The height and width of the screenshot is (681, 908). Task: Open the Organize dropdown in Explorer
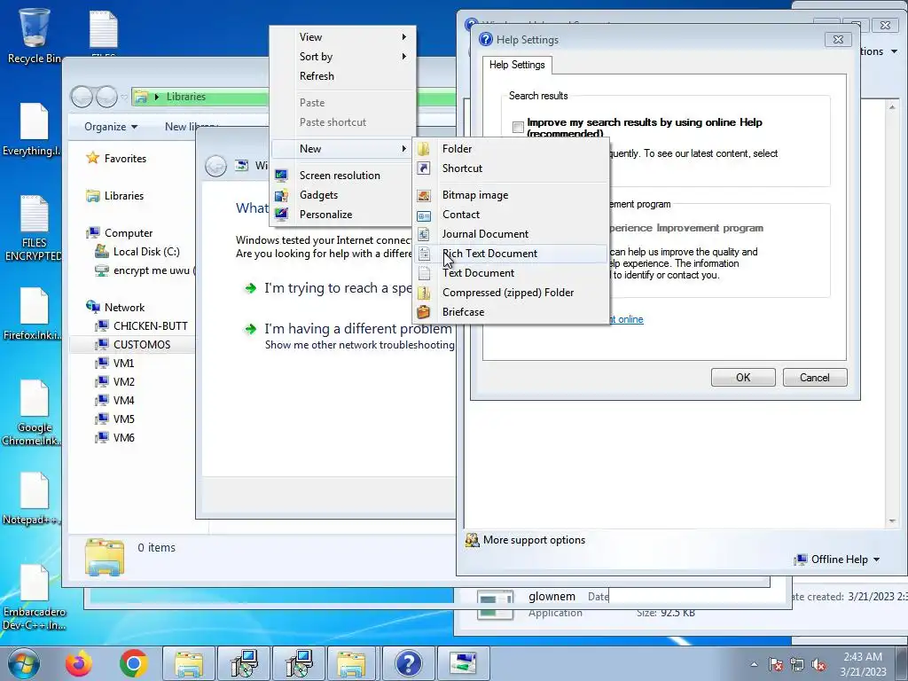pyautogui.click(x=111, y=127)
